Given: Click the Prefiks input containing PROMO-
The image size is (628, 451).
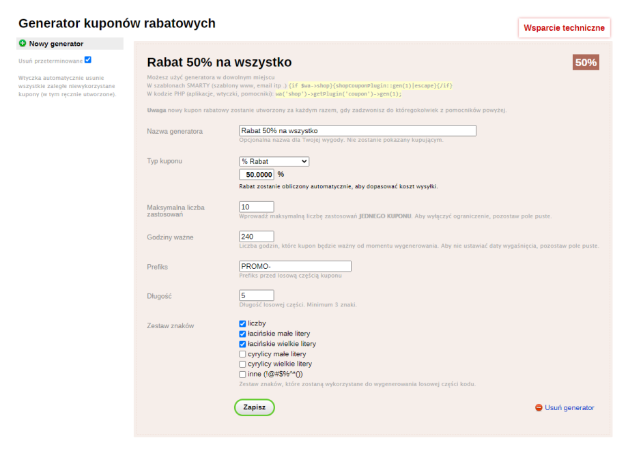Looking at the screenshot, I should [295, 266].
